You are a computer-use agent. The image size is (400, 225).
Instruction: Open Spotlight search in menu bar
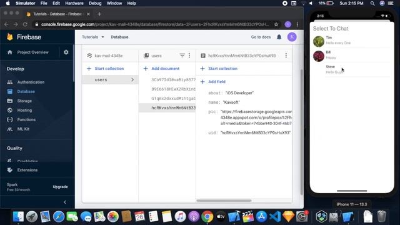pyautogui.click(x=372, y=3)
